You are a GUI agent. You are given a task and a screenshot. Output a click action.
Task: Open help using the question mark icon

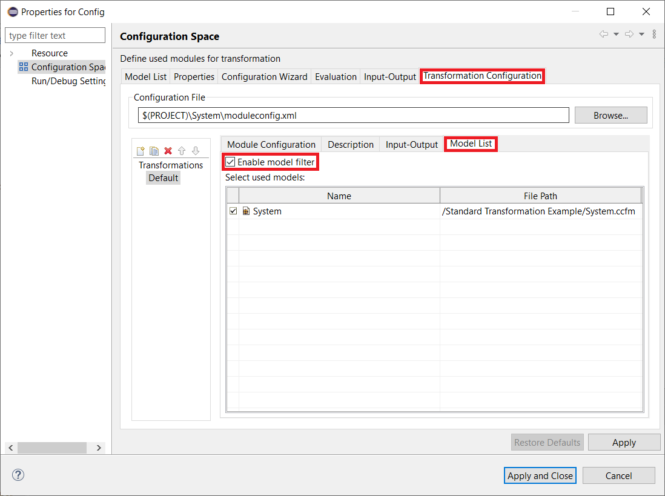tap(18, 475)
